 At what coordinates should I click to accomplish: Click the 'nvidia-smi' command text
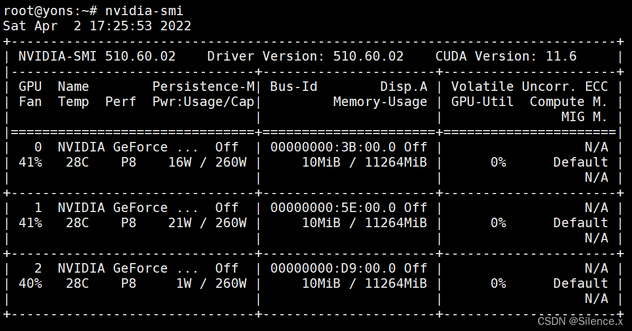(144, 11)
